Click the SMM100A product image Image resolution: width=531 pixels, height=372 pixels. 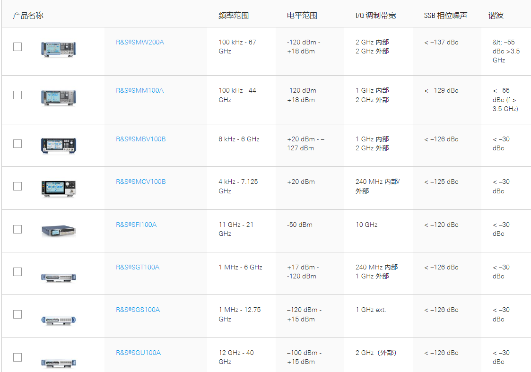59,98
